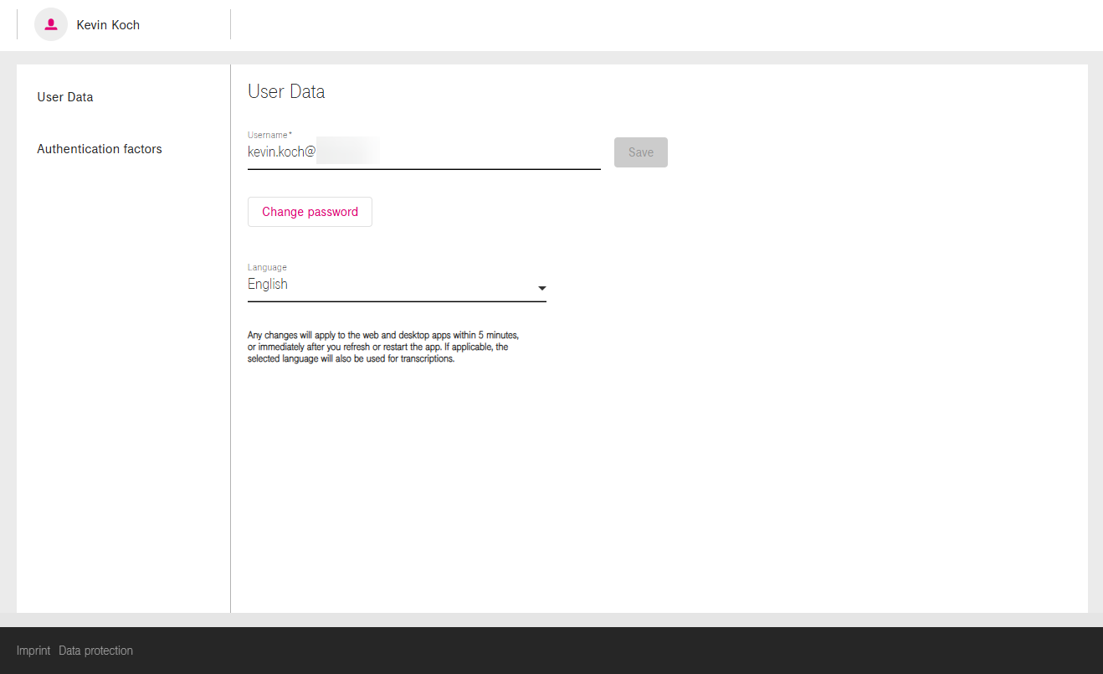The height and width of the screenshot is (674, 1103).
Task: Select the English value in Language field
Action: (268, 285)
